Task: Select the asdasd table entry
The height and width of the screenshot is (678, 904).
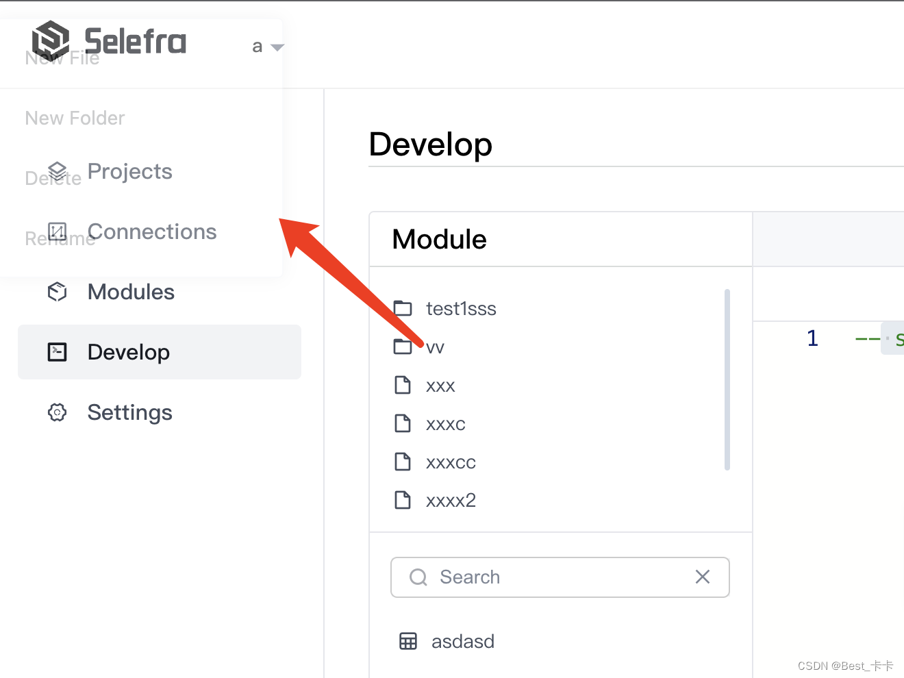Action: [x=463, y=642]
